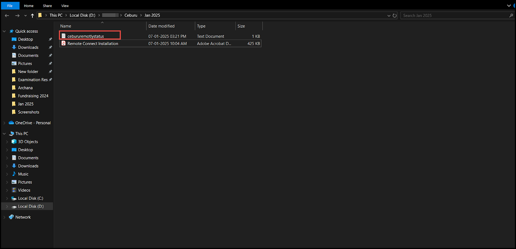
Task: Open the Archana folder
Action: [25, 88]
